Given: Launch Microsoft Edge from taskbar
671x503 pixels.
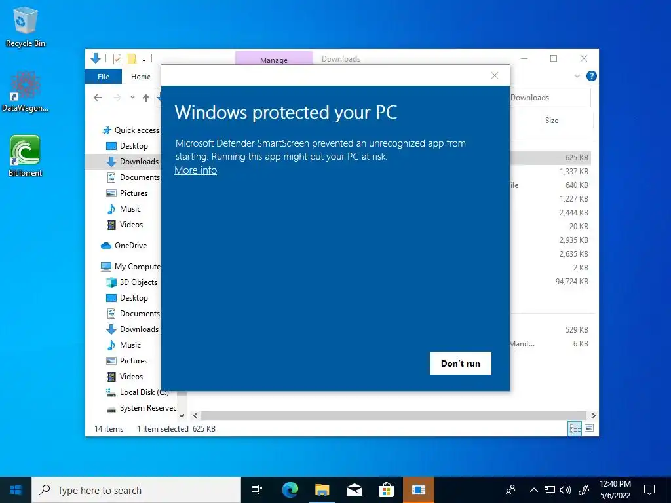Looking at the screenshot, I should 290,490.
